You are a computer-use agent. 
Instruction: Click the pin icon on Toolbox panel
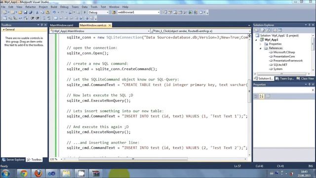point(41,25)
